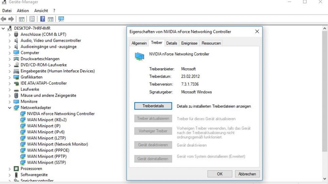
Task: Click the Audio, Video und Gamecontroller icon
Action: (16, 41)
